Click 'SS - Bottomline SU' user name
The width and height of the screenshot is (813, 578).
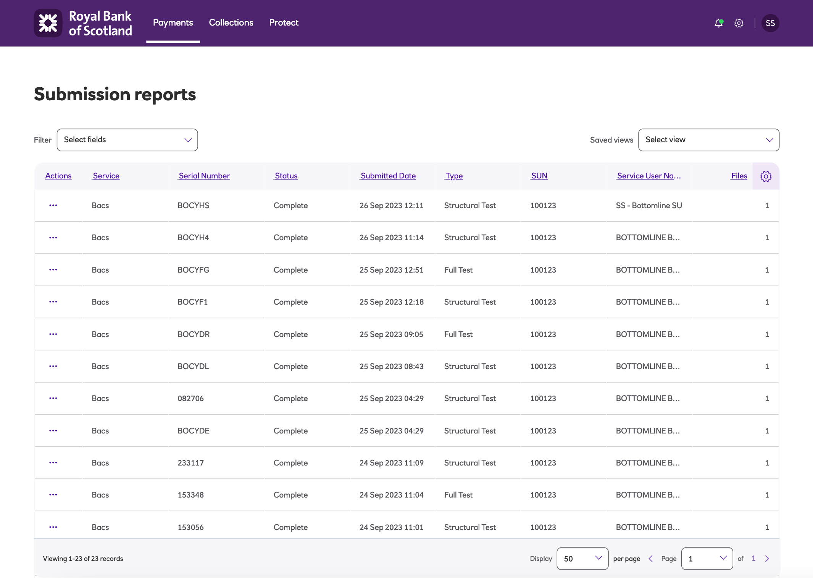[x=649, y=206]
